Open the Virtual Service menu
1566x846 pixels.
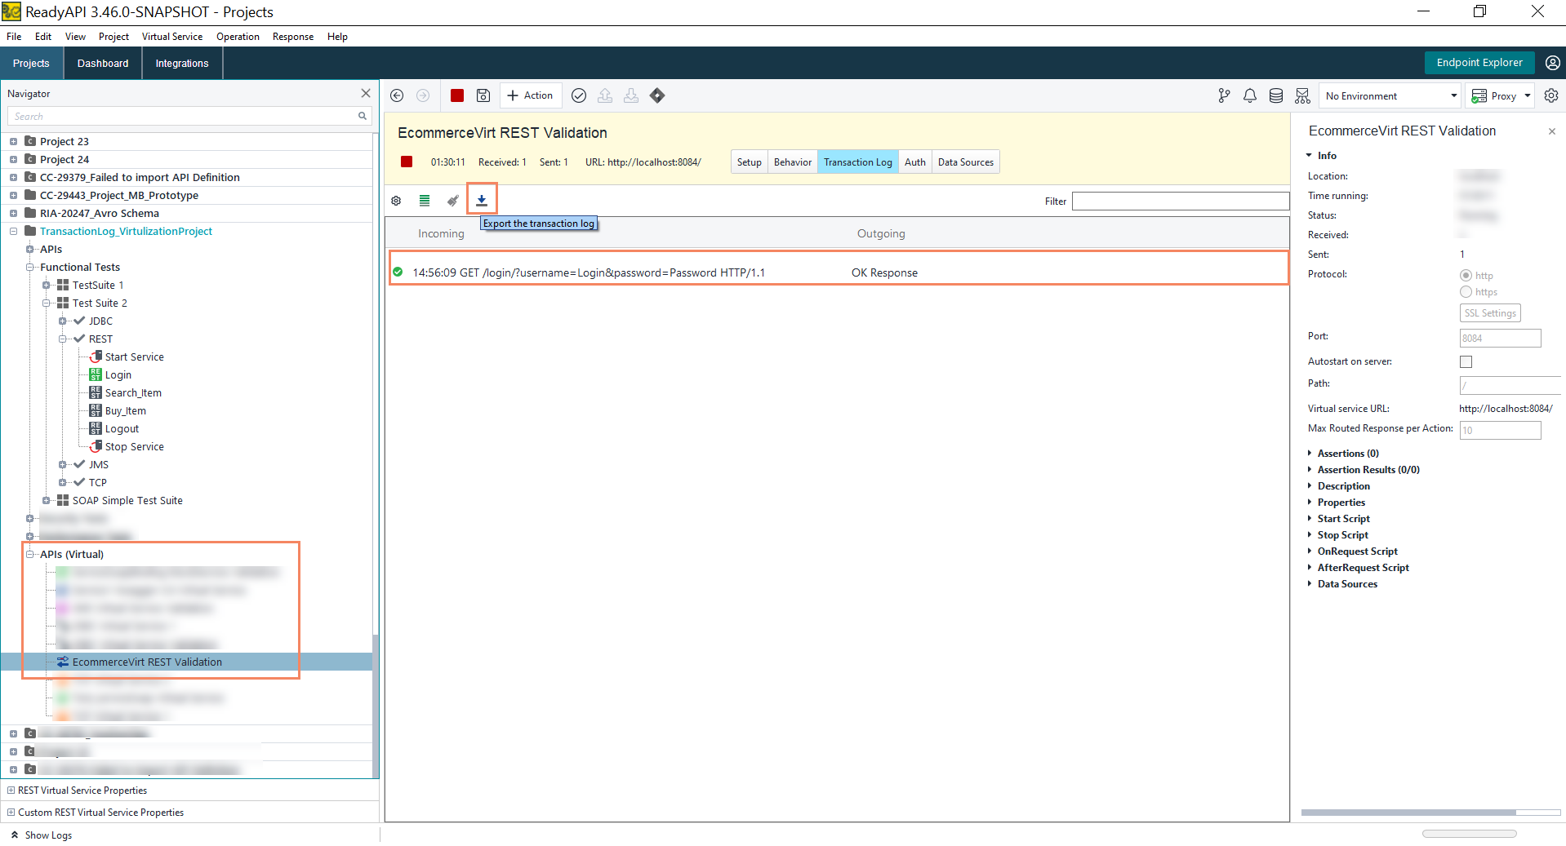pos(171,37)
